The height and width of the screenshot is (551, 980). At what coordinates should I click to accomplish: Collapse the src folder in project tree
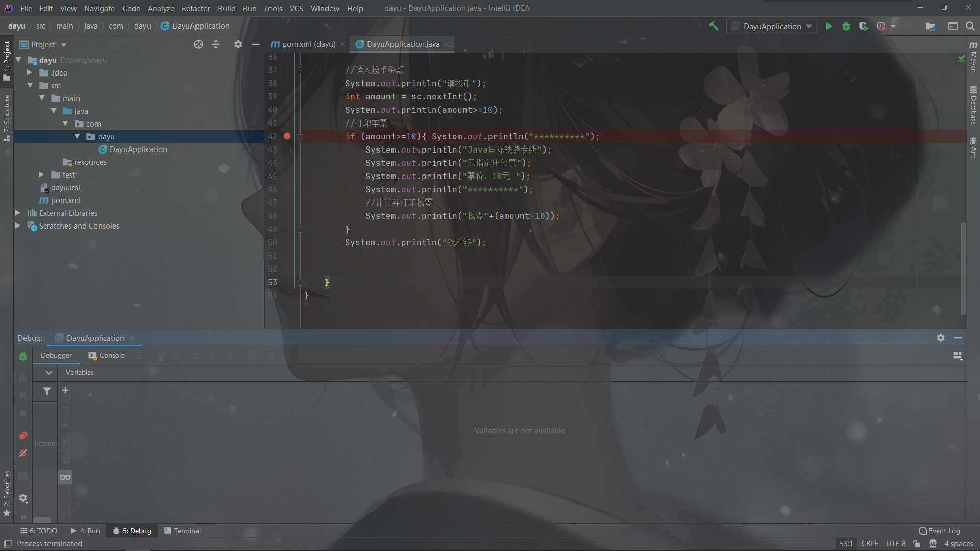click(30, 85)
